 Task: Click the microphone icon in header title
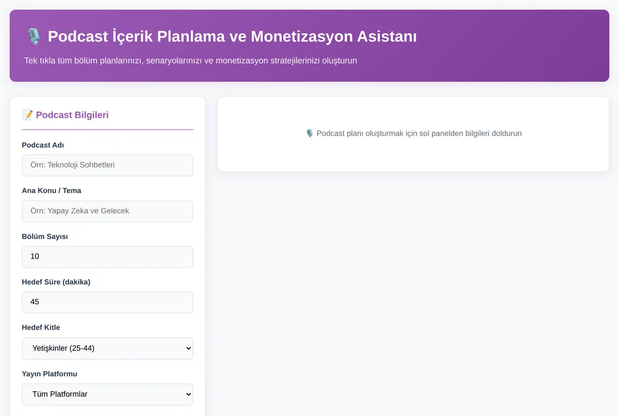(34, 37)
